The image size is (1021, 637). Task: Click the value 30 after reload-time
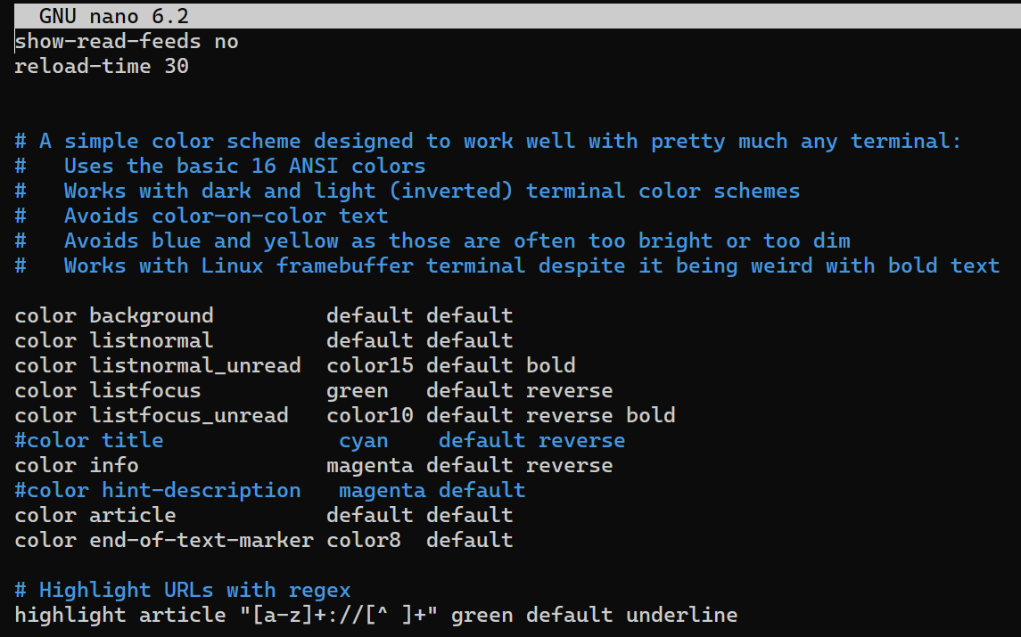pos(176,66)
